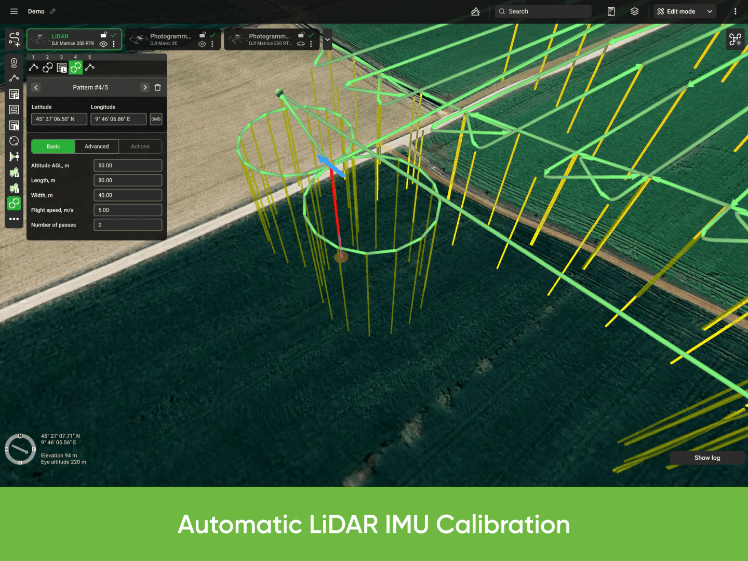Open the map layers icon
The width and height of the screenshot is (748, 561).
634,11
